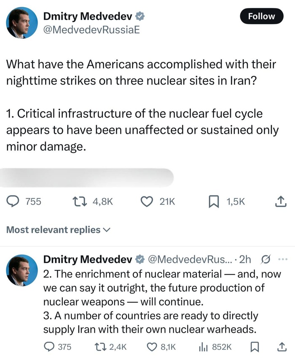
Task: Share the reply tweet
Action: point(282,346)
